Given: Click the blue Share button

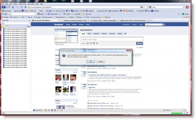Looking at the screenshot, I should click(x=140, y=43).
